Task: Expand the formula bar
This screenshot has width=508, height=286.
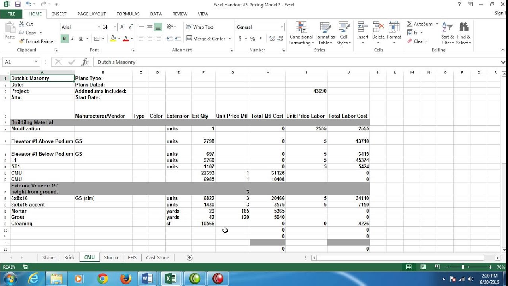Action: tap(503, 62)
